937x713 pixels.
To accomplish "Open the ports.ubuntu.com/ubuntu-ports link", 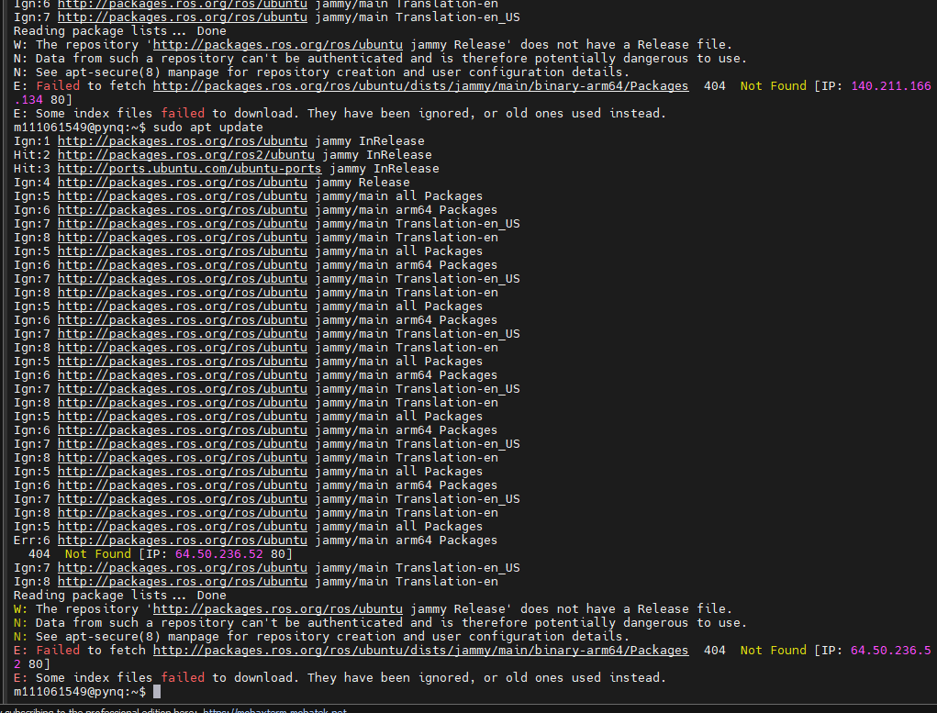I will click(x=189, y=169).
